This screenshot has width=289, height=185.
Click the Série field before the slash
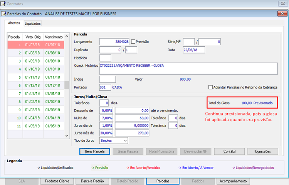[x=189, y=42]
